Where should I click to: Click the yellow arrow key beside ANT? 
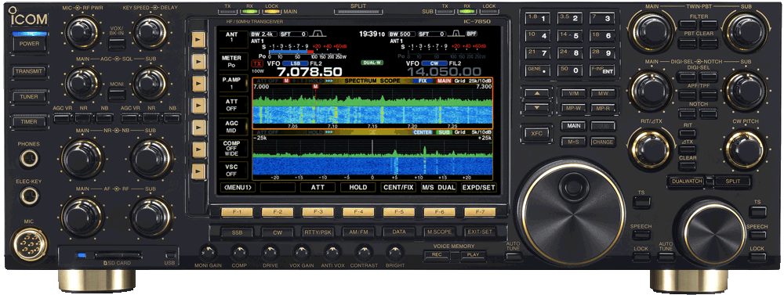[x=198, y=39]
